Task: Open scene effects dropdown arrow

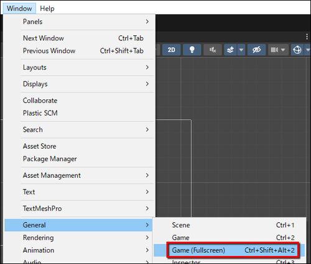Action: [x=241, y=50]
